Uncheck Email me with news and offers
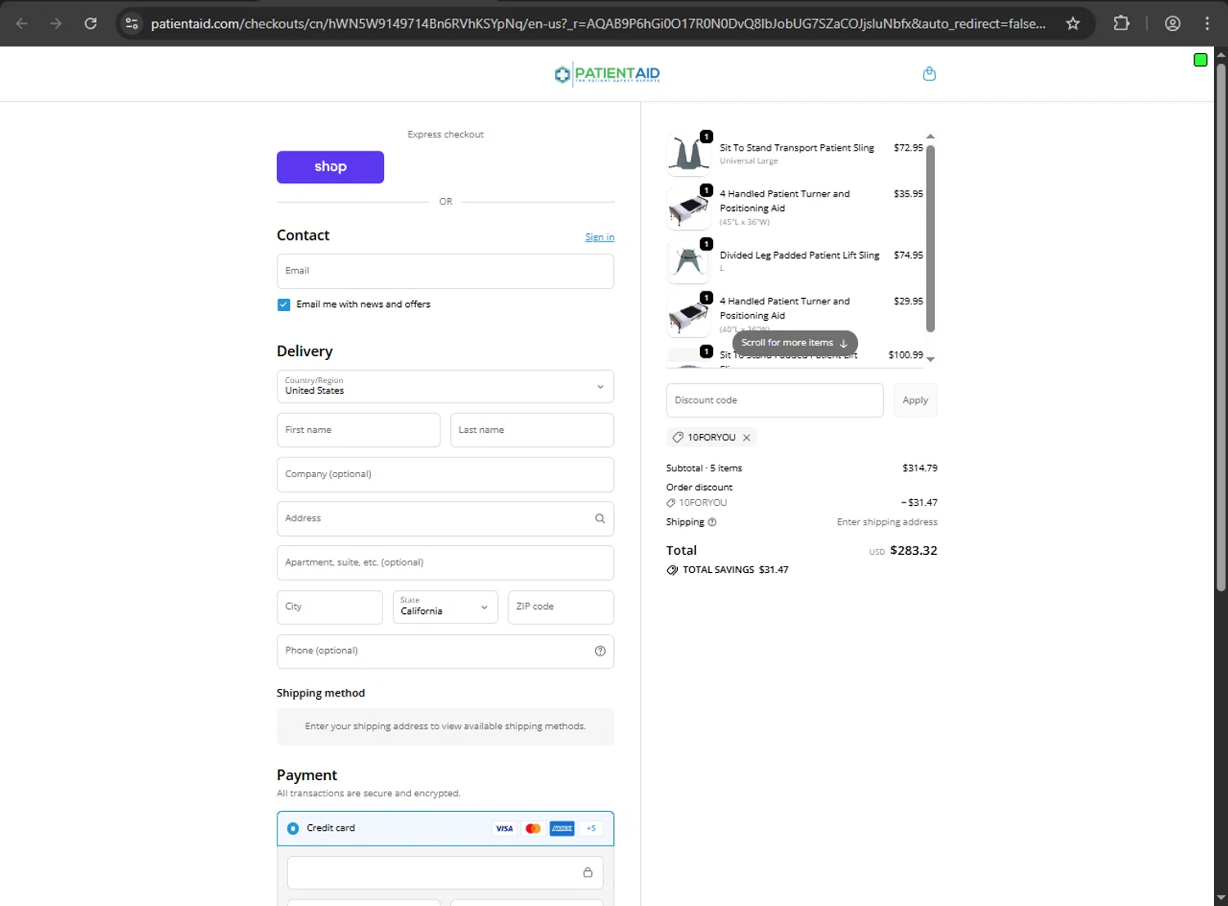Viewport: 1228px width, 906px height. coord(284,304)
